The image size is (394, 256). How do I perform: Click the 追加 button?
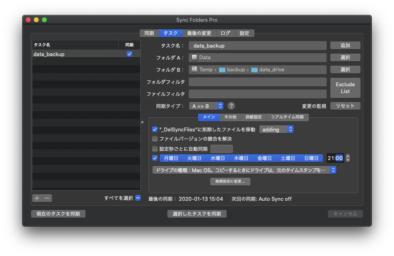coord(345,46)
